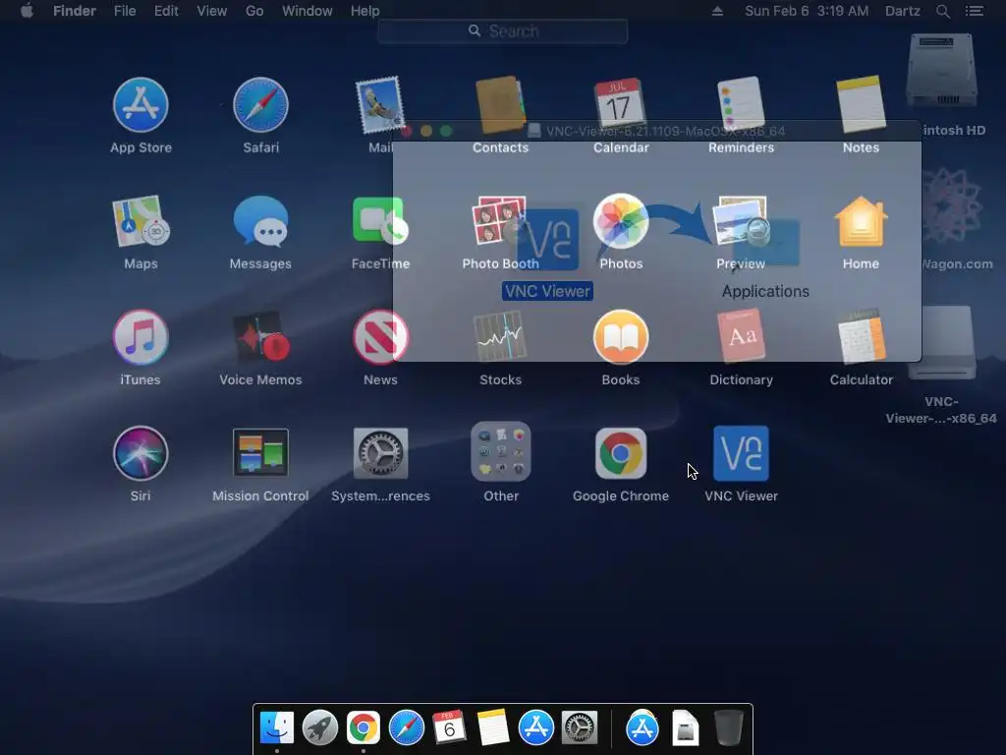1006x755 pixels.
Task: Launch iTunes from Launchpad
Action: tap(140, 337)
